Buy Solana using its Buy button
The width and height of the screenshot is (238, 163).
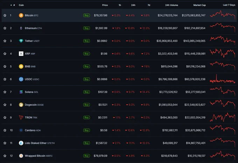click(86, 92)
